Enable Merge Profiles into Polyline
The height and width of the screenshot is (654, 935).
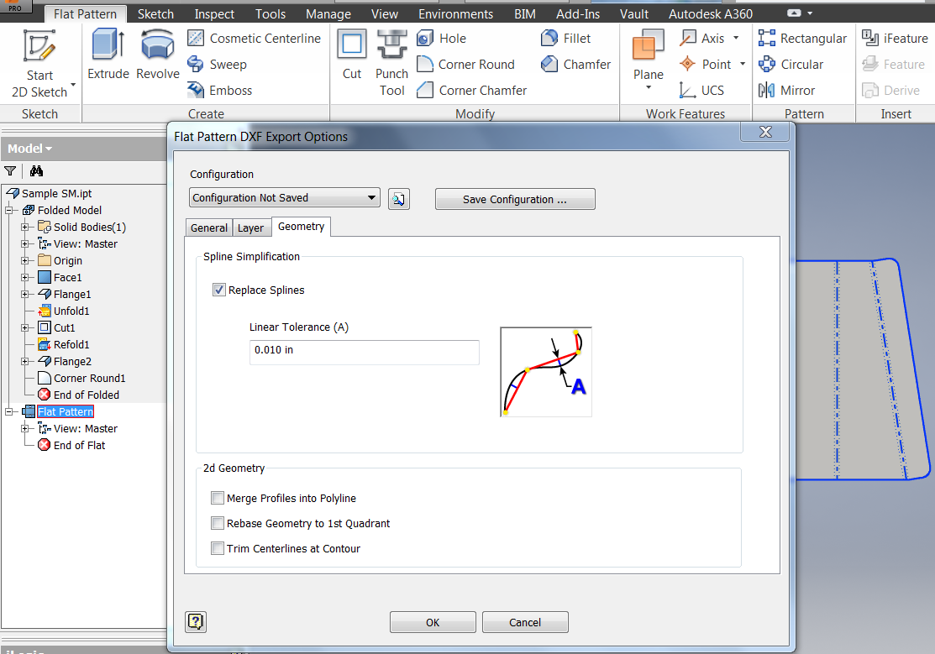pos(218,498)
